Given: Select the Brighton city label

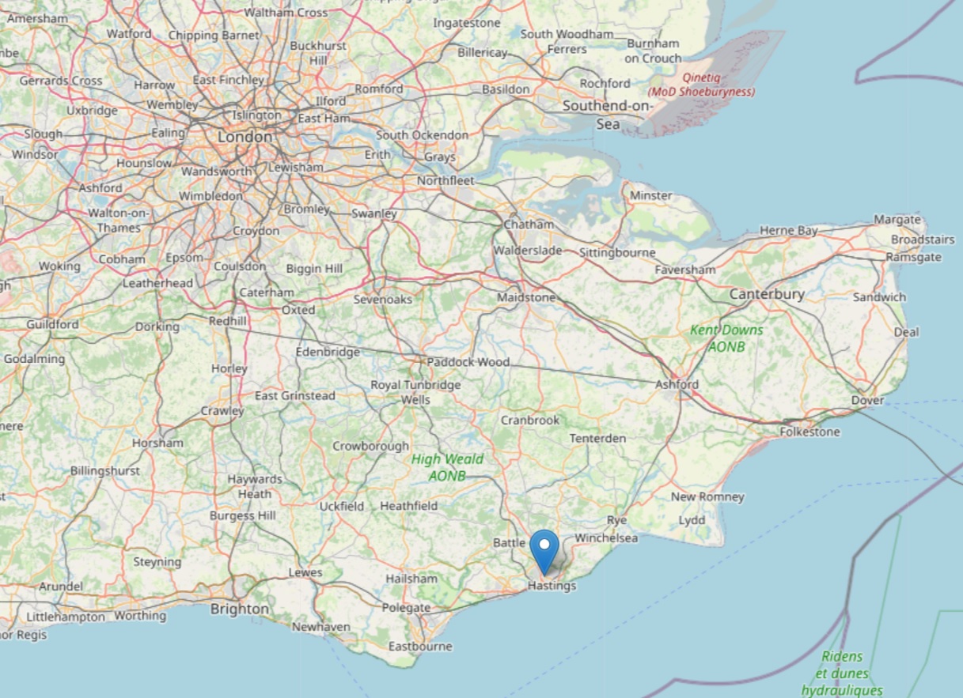Looking at the screenshot, I should (239, 609).
